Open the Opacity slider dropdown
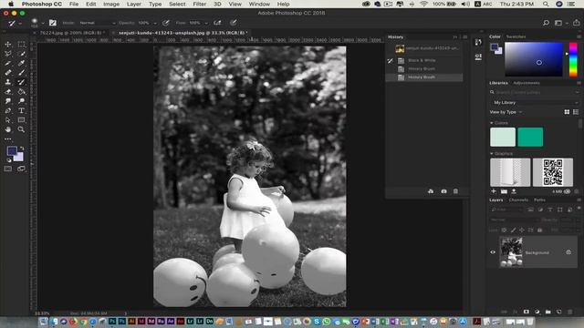Image resolution: width=584 pixels, height=328 pixels. click(155, 23)
